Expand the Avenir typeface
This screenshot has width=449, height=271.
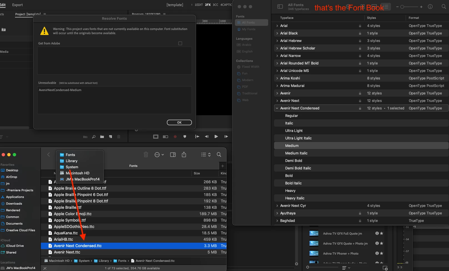(277, 93)
